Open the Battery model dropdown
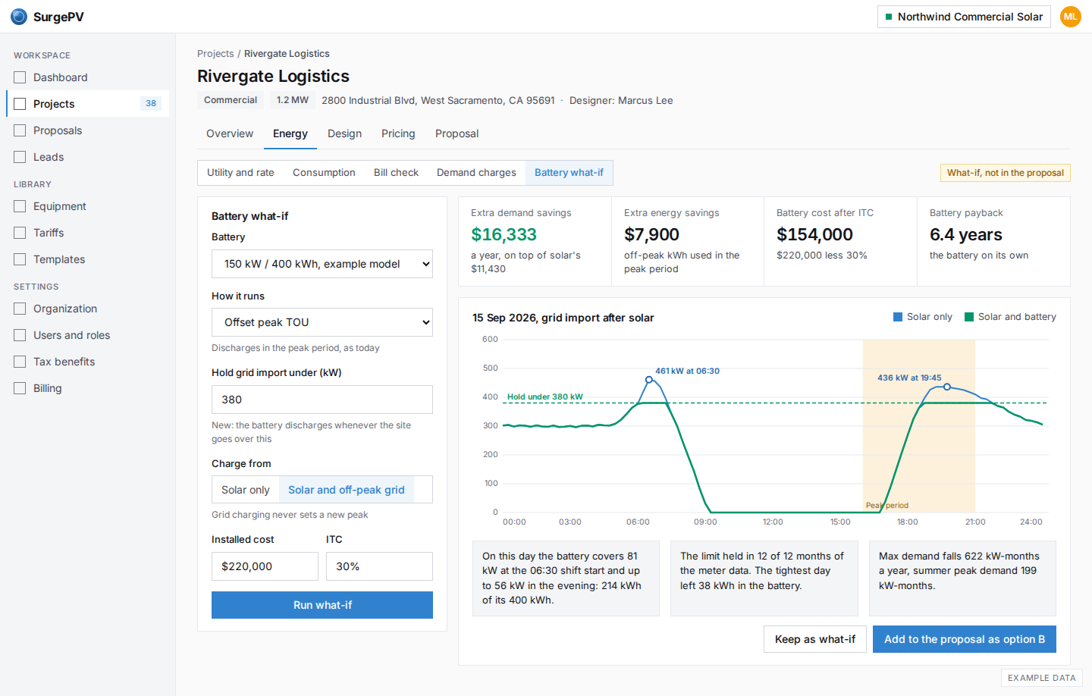The image size is (1092, 696). coord(322,264)
